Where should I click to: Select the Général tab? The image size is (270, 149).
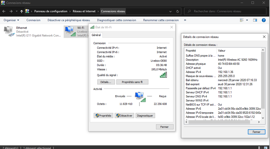coord(96,35)
